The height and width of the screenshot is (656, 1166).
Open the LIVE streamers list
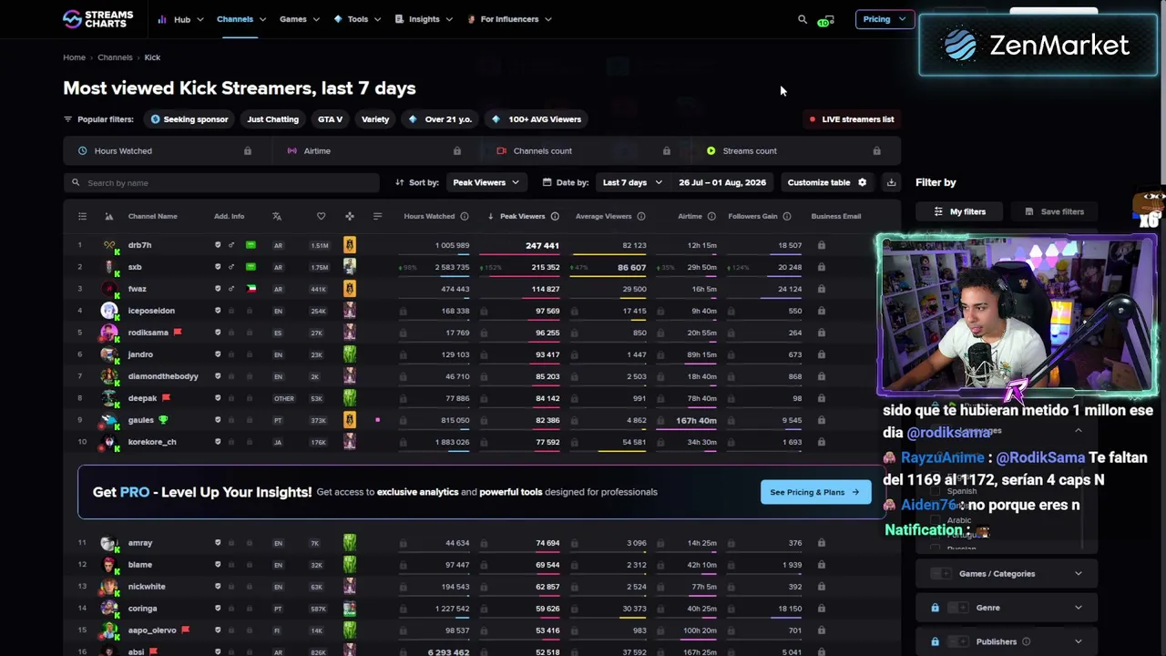pos(852,119)
